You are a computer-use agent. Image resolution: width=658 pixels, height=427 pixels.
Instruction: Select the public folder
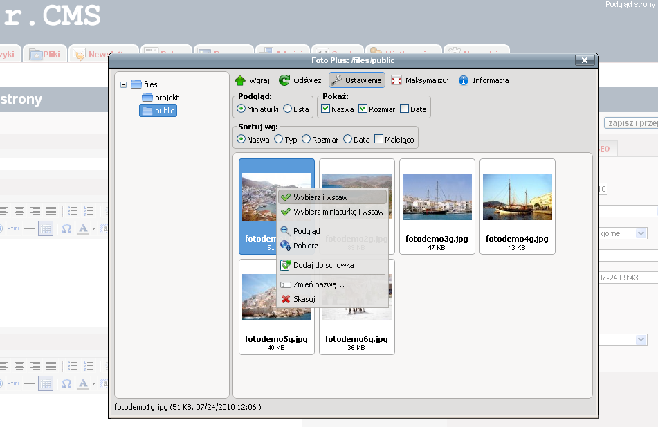pyautogui.click(x=158, y=111)
